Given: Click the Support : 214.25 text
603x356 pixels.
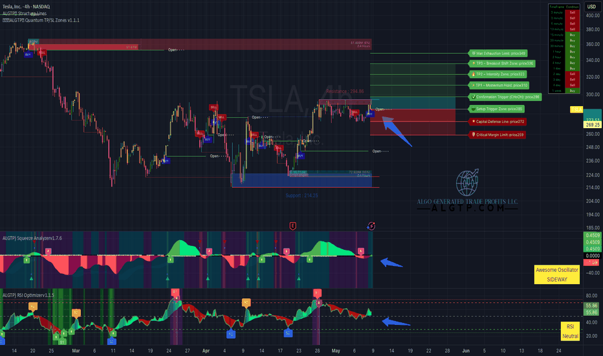Looking at the screenshot, I should click(301, 195).
